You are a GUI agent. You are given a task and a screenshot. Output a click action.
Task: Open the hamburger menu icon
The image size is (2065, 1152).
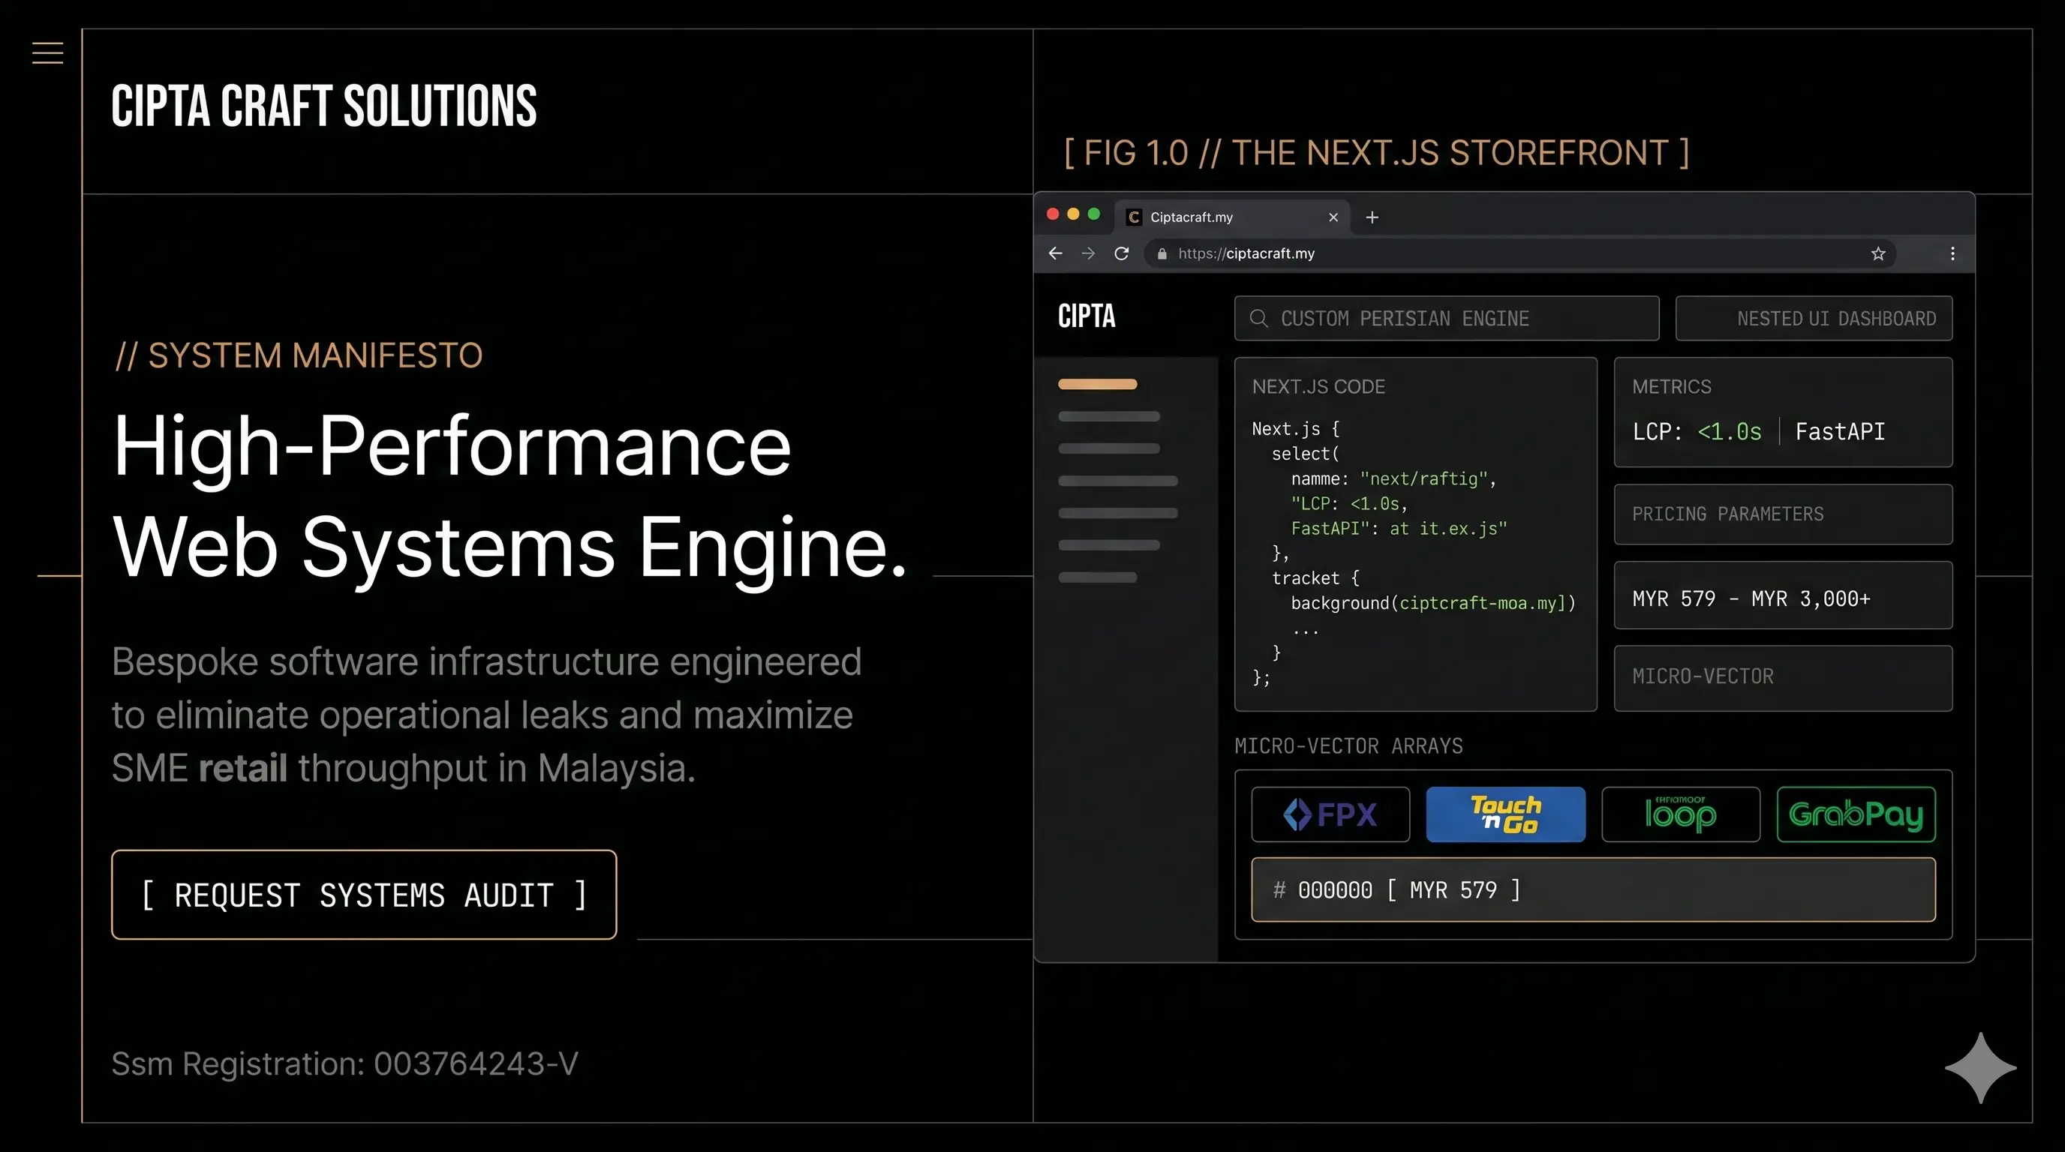pyautogui.click(x=47, y=52)
